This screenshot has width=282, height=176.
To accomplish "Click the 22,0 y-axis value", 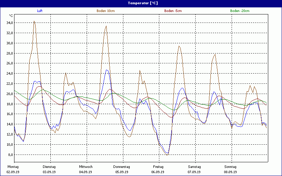I will pos(10,84).
